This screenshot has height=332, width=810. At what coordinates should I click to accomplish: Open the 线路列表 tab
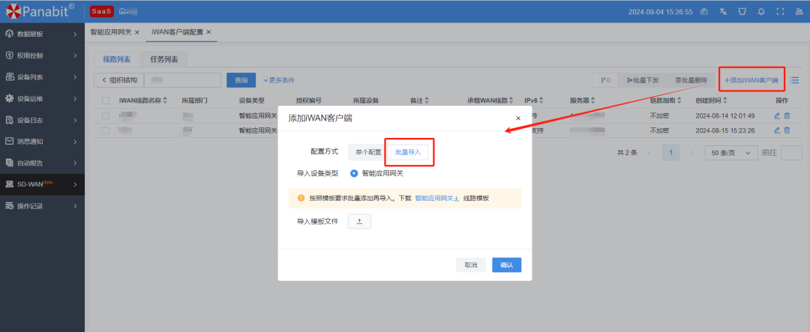coord(117,59)
